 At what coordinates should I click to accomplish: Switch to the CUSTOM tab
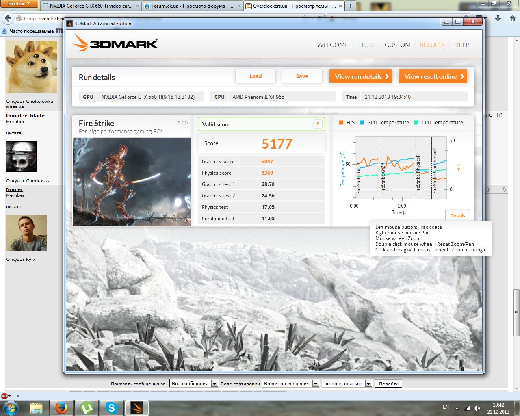pos(398,45)
